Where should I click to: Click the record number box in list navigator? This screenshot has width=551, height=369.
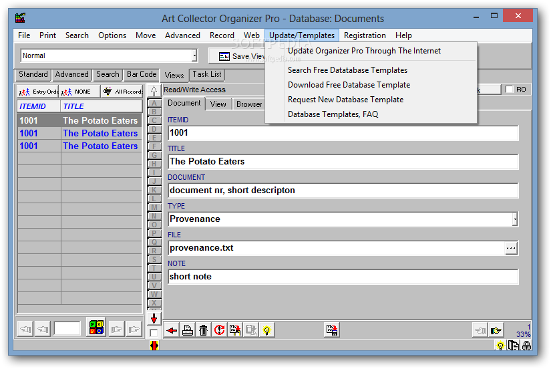pos(67,329)
